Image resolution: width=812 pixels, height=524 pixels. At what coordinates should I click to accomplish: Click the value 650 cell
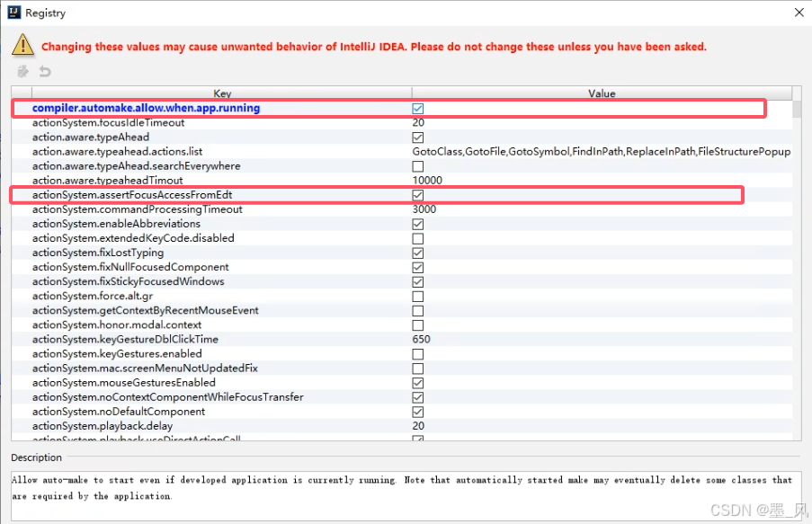coord(421,340)
